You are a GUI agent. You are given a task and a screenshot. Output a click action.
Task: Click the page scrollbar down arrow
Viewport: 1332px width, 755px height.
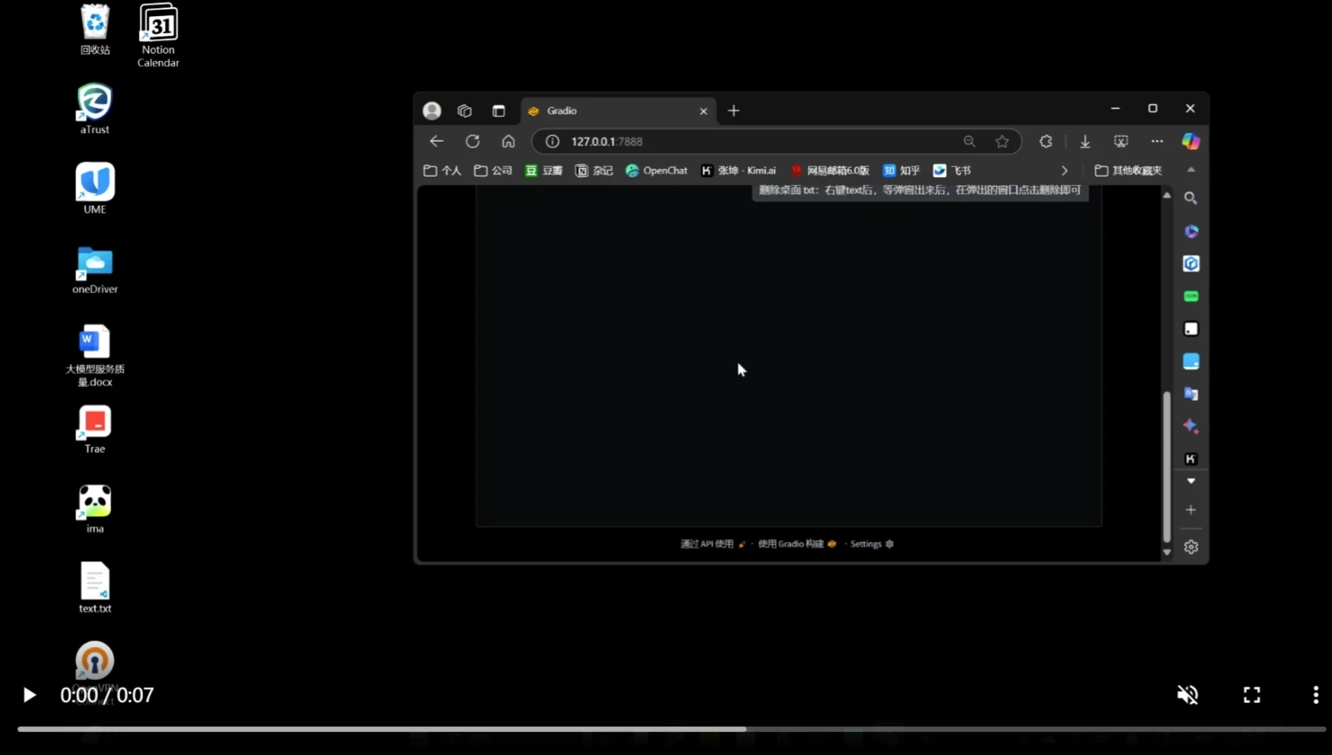click(x=1167, y=552)
